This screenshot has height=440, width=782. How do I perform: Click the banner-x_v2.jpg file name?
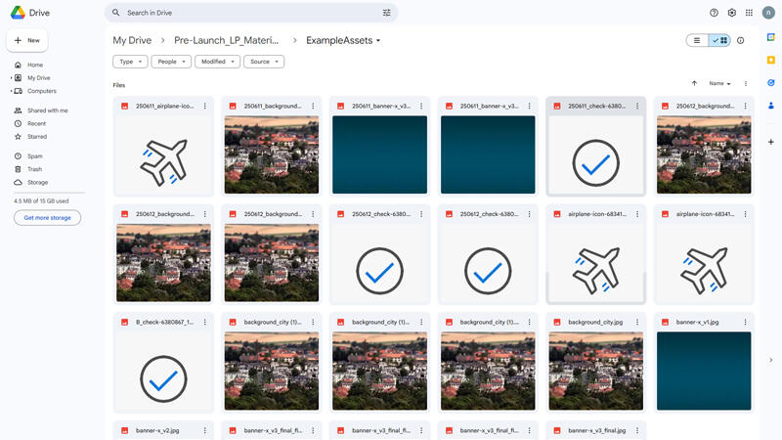[x=157, y=430]
